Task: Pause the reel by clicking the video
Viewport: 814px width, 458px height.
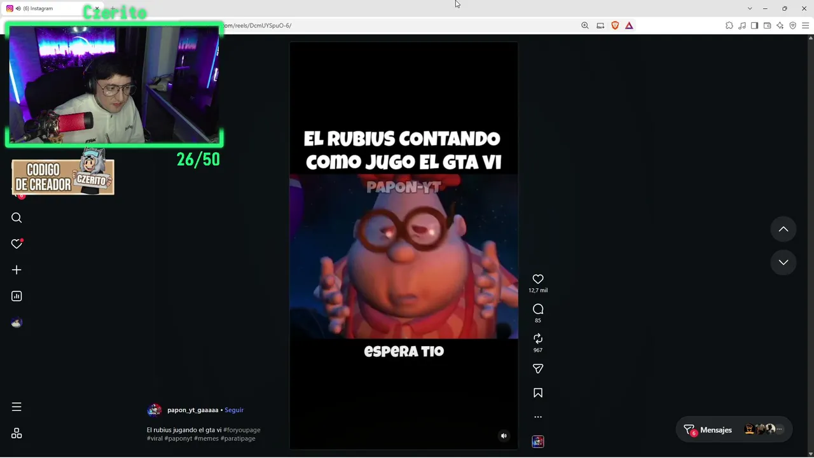Action: coord(404,246)
